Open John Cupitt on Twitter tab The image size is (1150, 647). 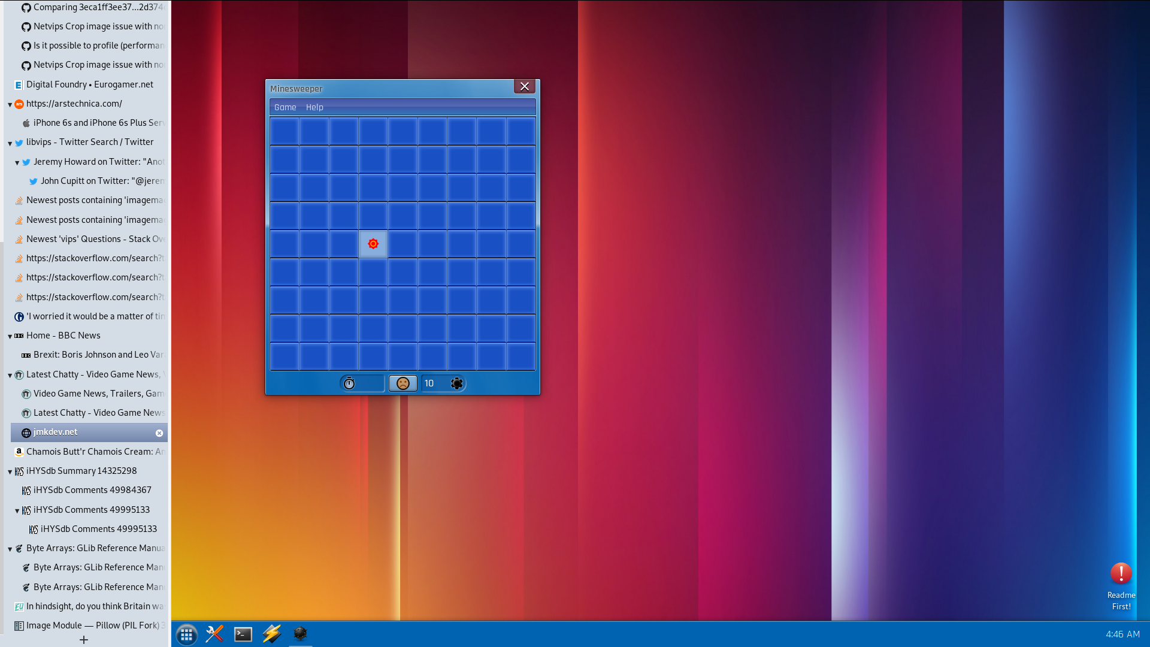pos(96,181)
